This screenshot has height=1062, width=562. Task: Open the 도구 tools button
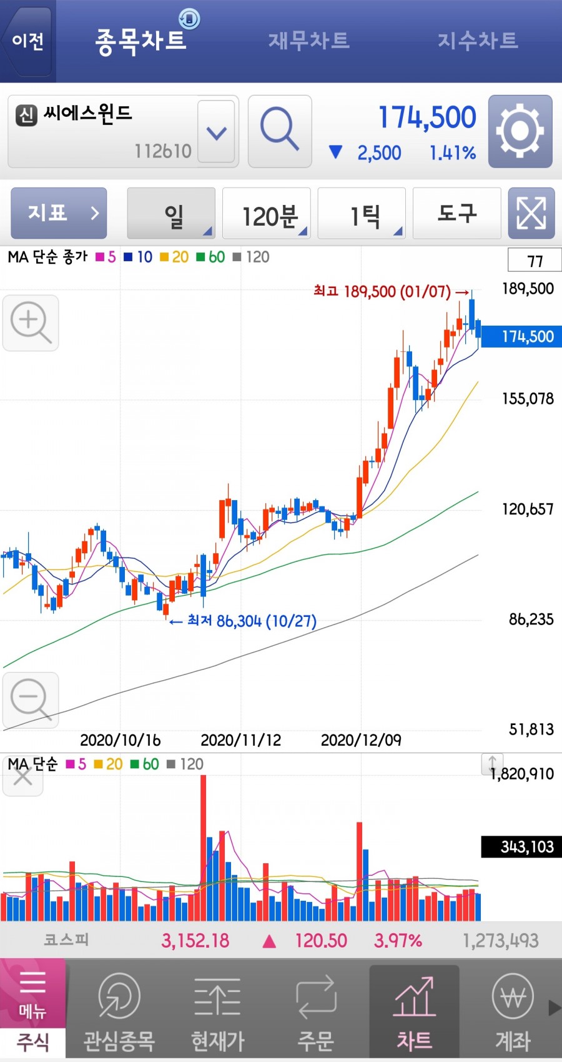(x=457, y=214)
